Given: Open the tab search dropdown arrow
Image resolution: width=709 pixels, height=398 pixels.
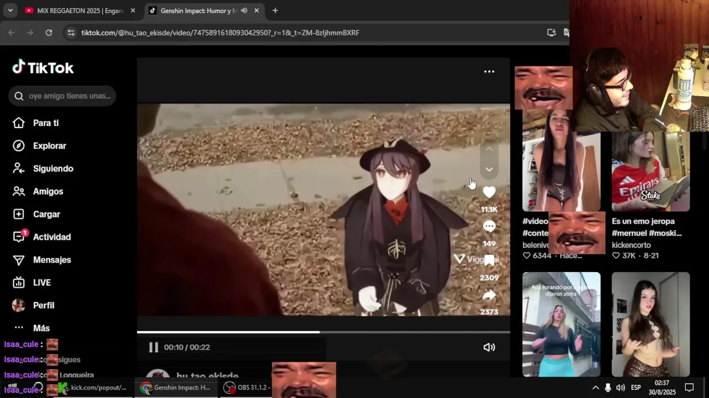Looking at the screenshot, I should tap(10, 11).
